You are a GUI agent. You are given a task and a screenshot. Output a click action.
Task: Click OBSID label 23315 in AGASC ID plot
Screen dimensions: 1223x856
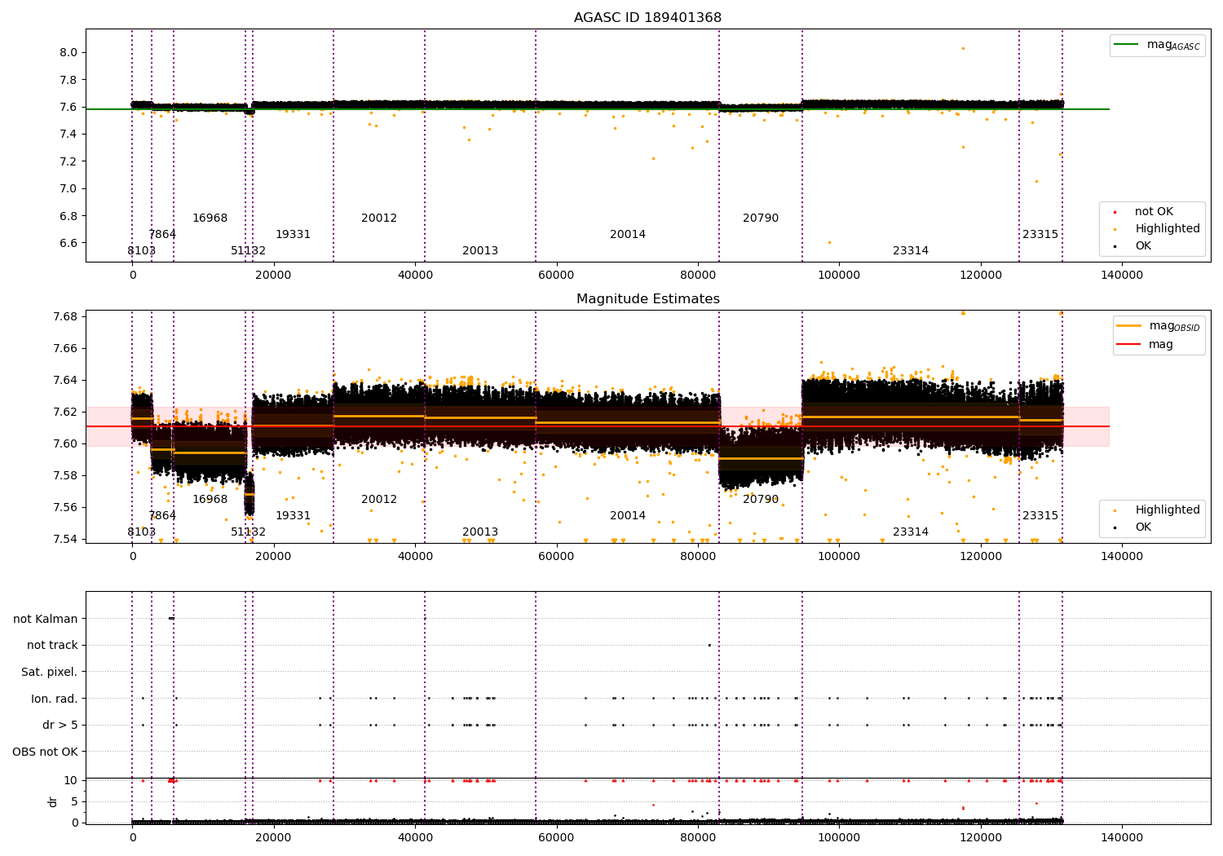click(1040, 235)
